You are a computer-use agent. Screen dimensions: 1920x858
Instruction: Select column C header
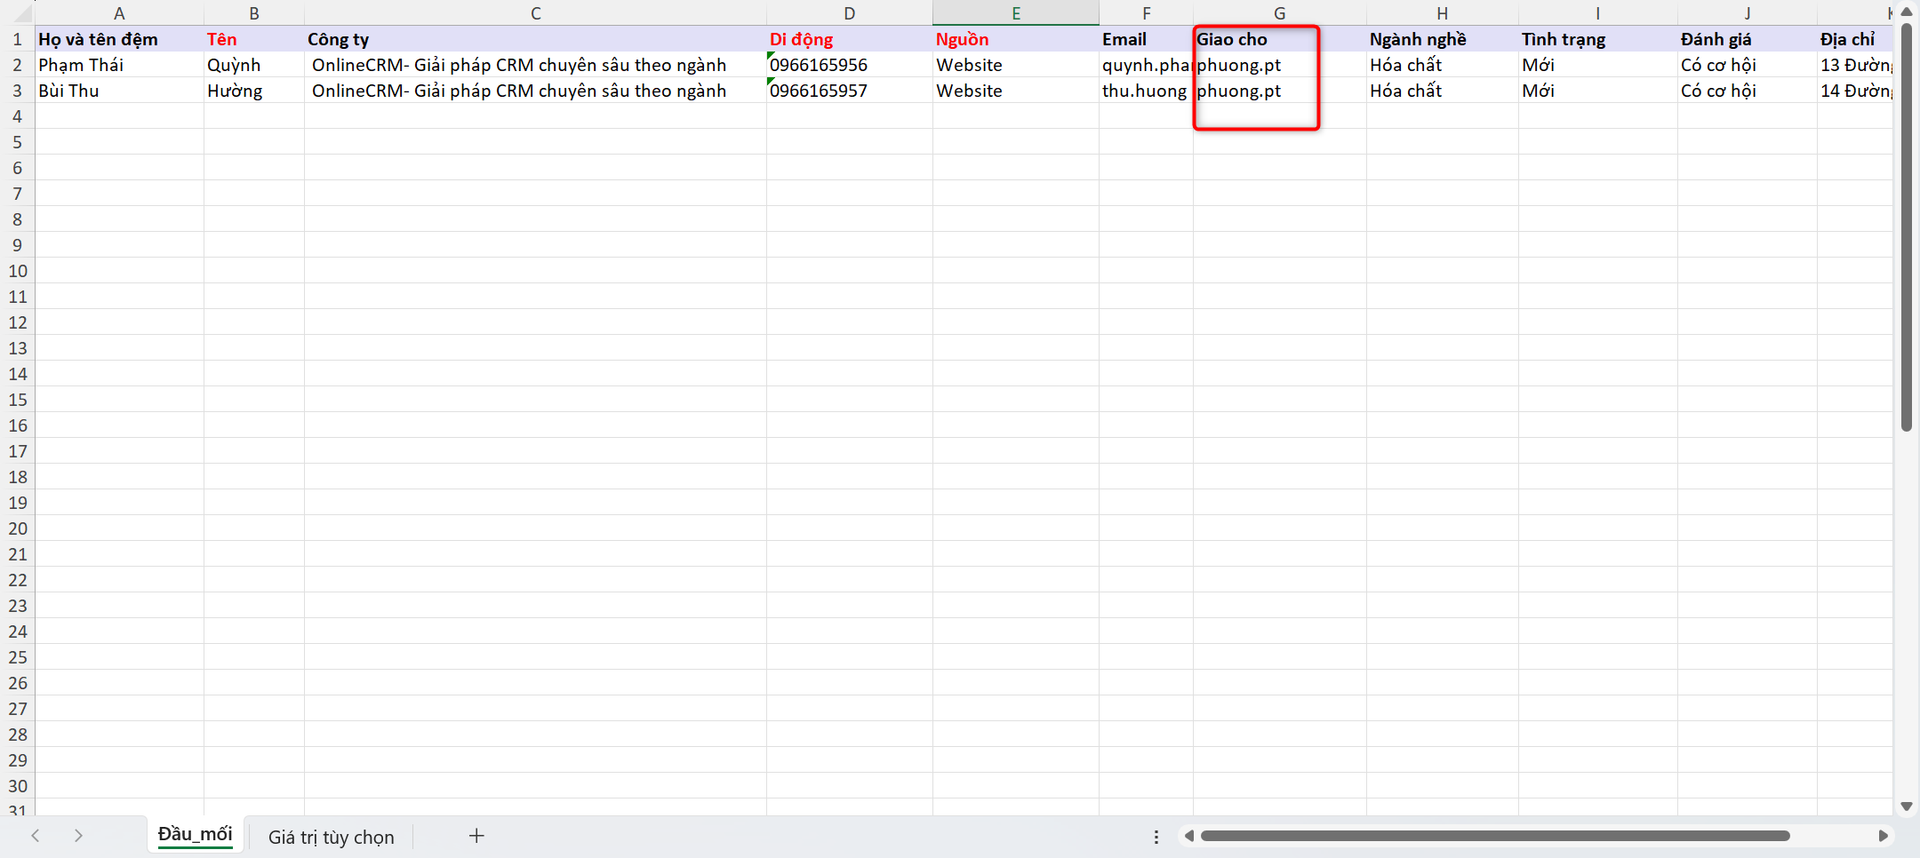[535, 13]
